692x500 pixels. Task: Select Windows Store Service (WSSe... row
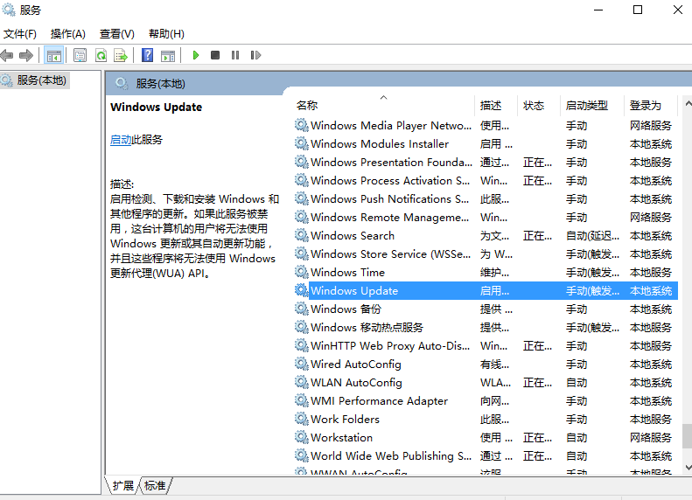tap(486, 254)
